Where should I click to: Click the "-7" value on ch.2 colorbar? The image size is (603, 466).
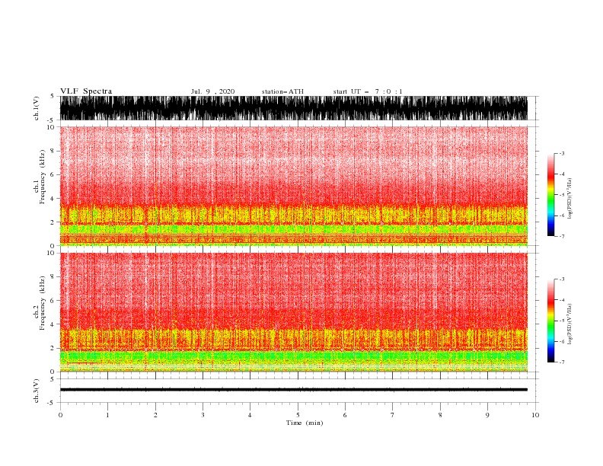point(561,362)
